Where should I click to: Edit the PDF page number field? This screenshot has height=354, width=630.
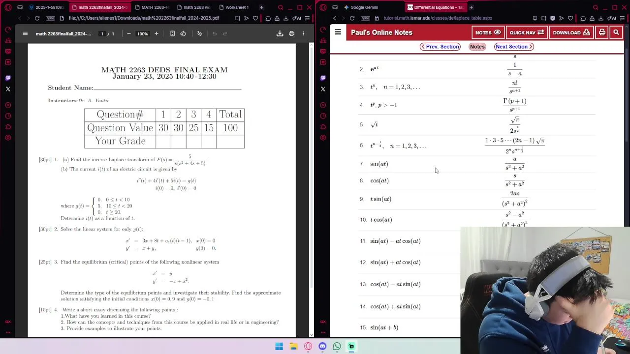102,33
